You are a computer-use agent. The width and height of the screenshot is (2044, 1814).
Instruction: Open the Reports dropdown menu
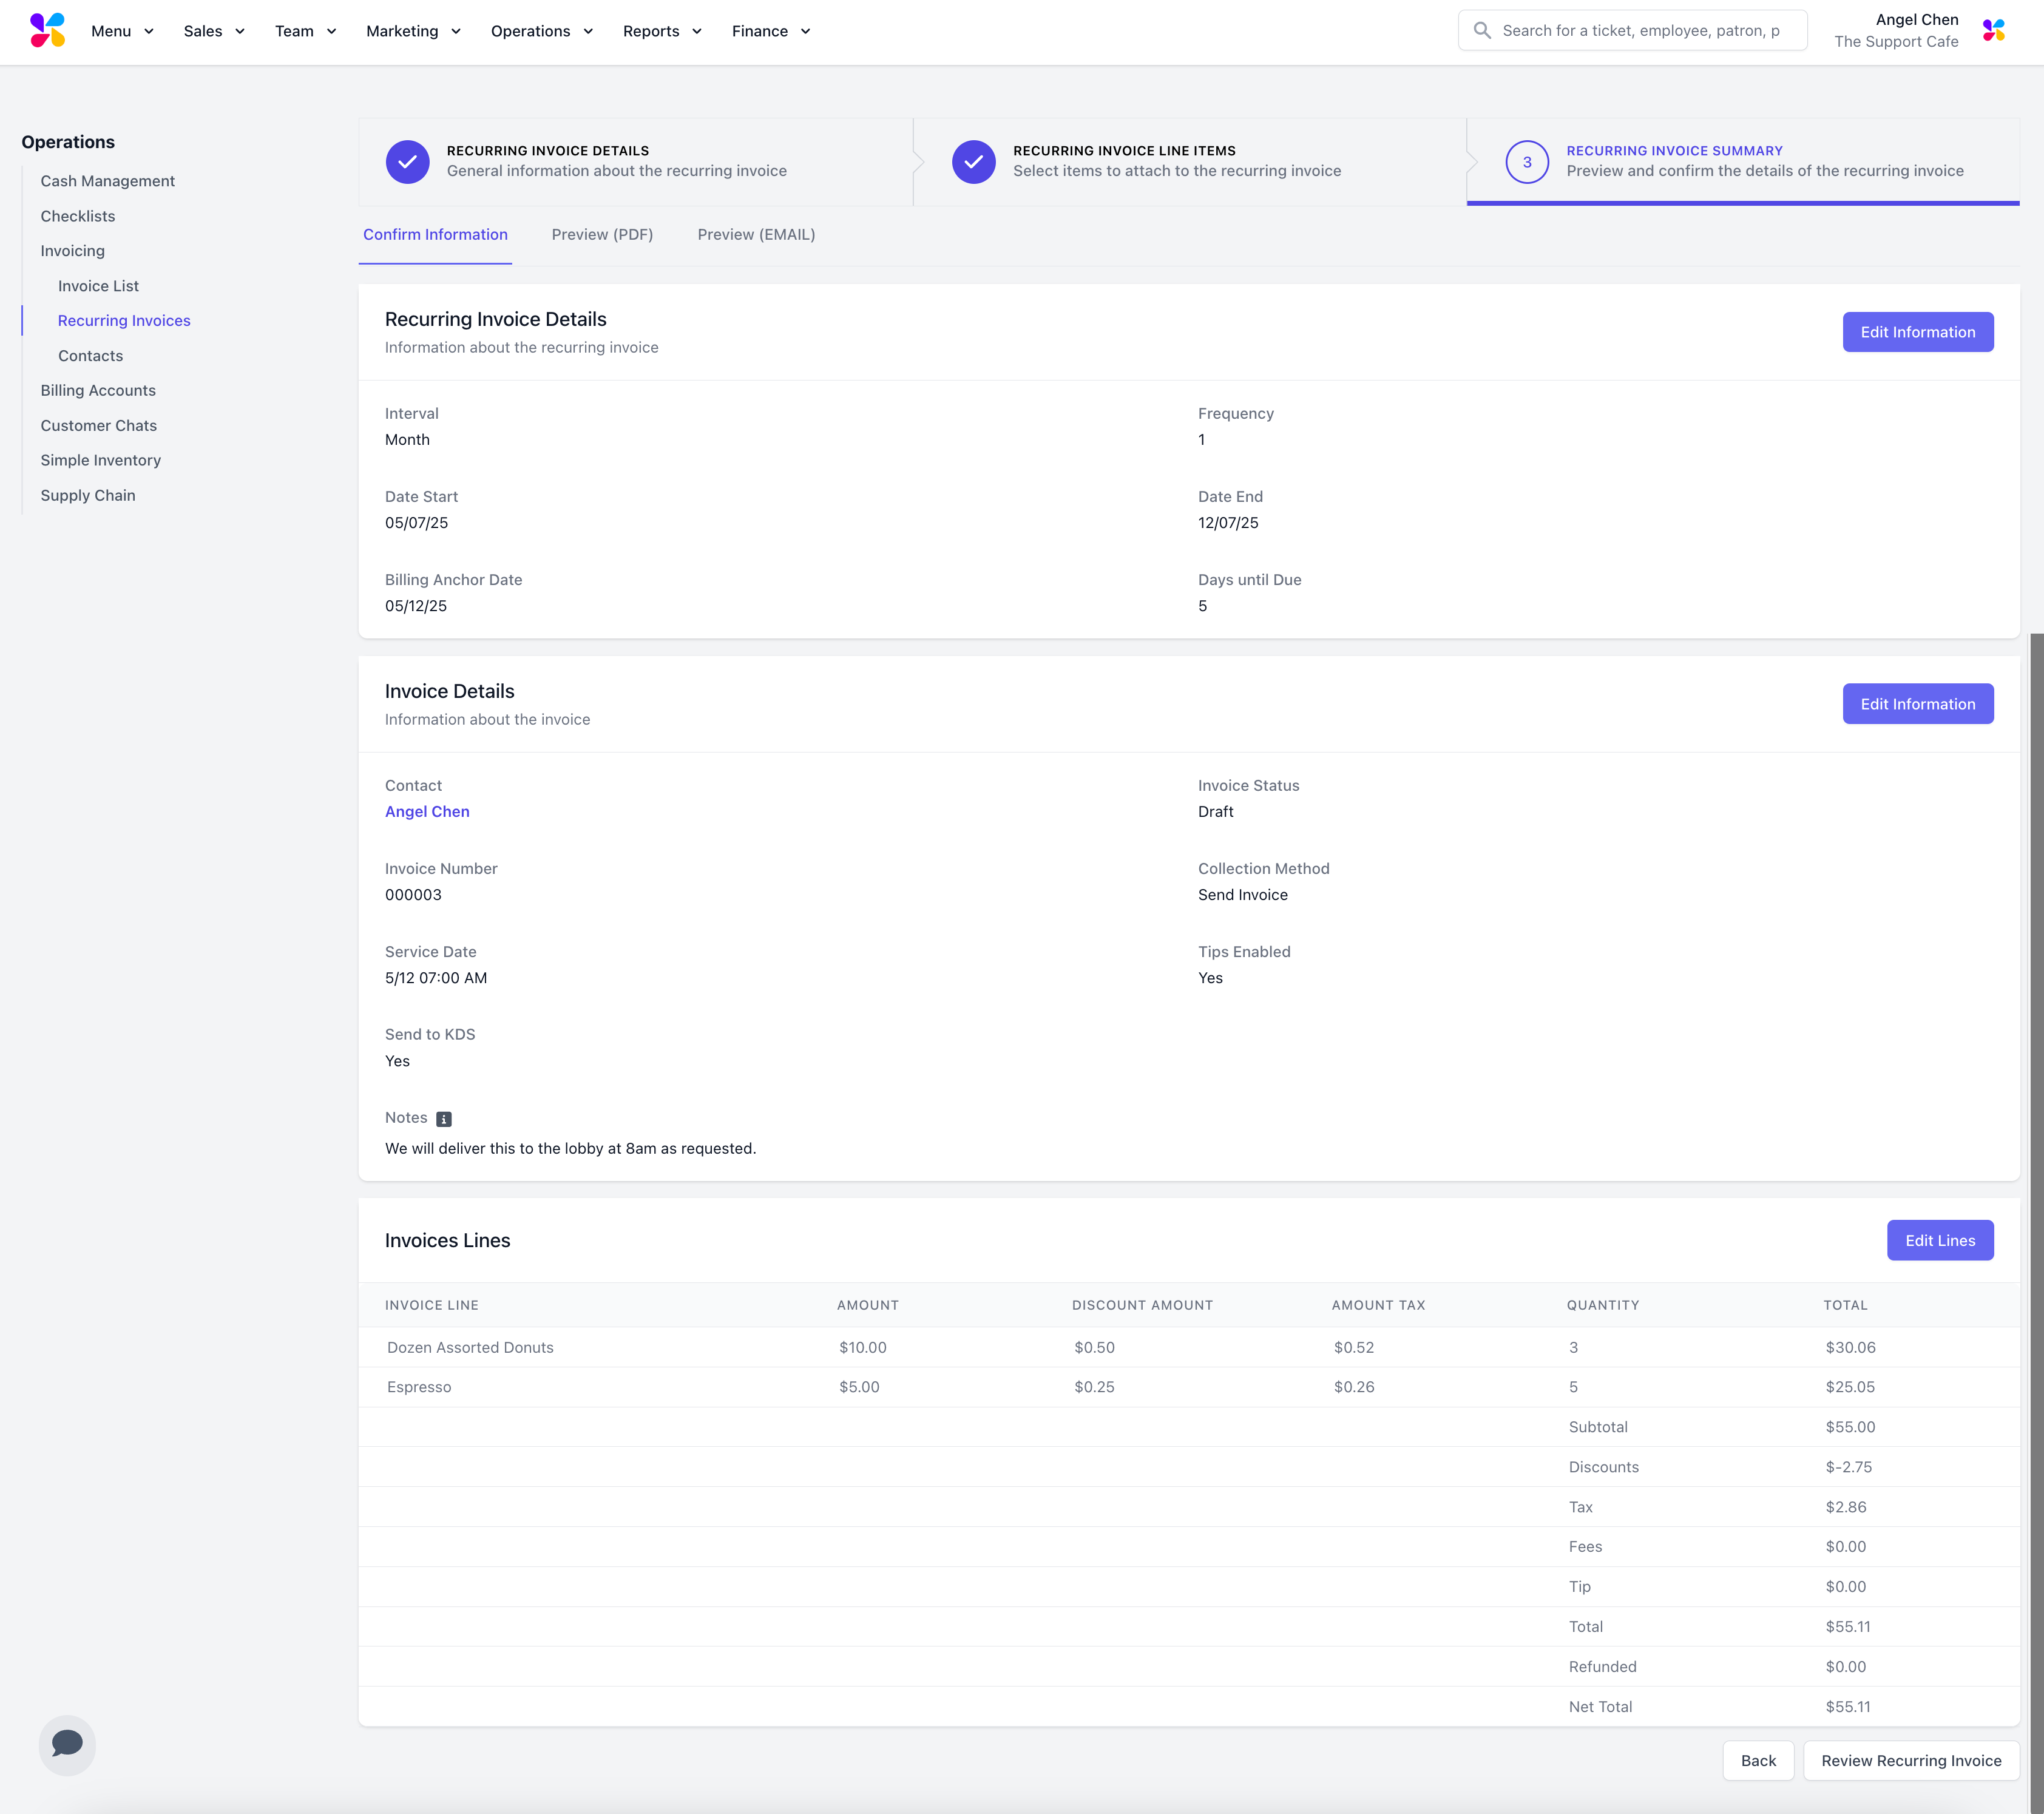[x=662, y=31]
